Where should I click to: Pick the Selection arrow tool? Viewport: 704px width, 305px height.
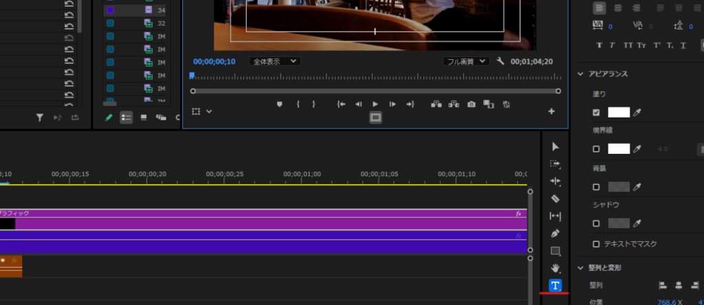click(x=555, y=146)
